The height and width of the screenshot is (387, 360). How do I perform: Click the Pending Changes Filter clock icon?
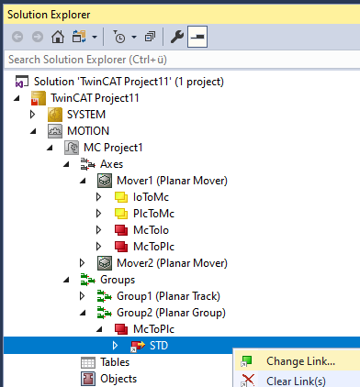[x=118, y=37]
